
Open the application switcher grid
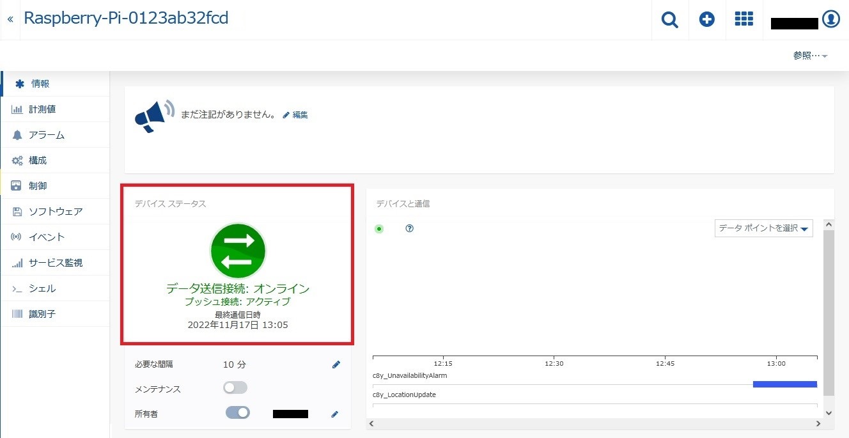[x=744, y=19]
